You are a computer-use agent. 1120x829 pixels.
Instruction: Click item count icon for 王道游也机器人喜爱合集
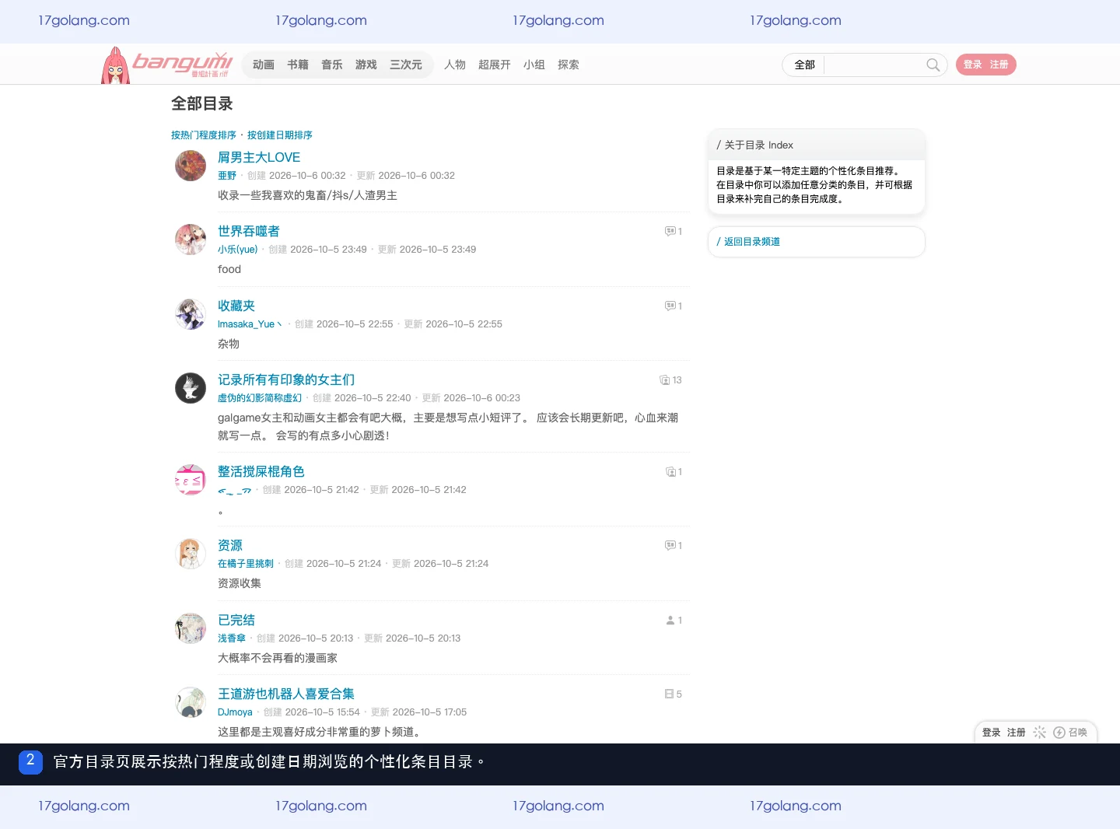[669, 694]
